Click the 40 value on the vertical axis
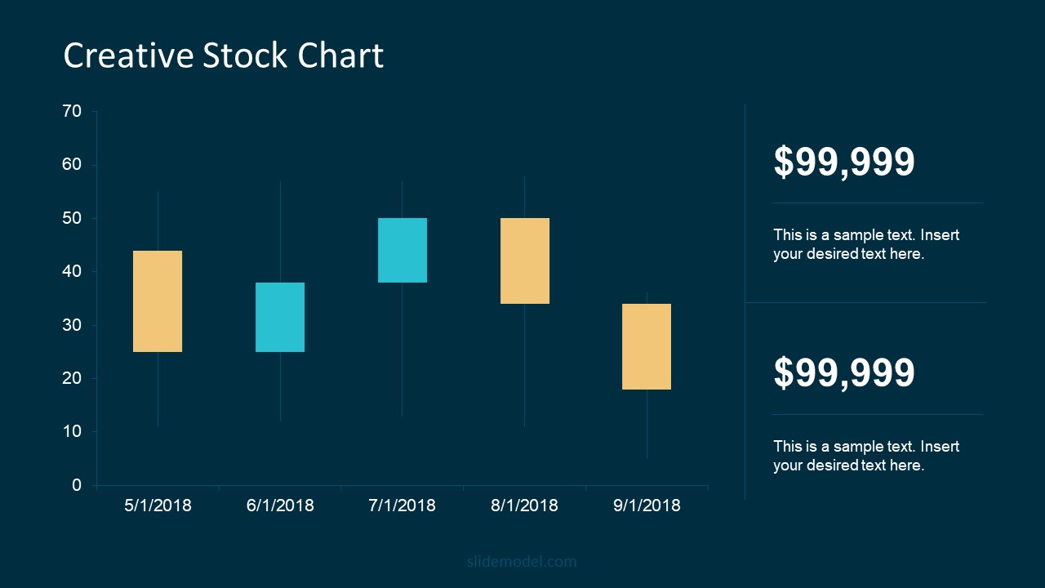1045x588 pixels. pos(73,271)
